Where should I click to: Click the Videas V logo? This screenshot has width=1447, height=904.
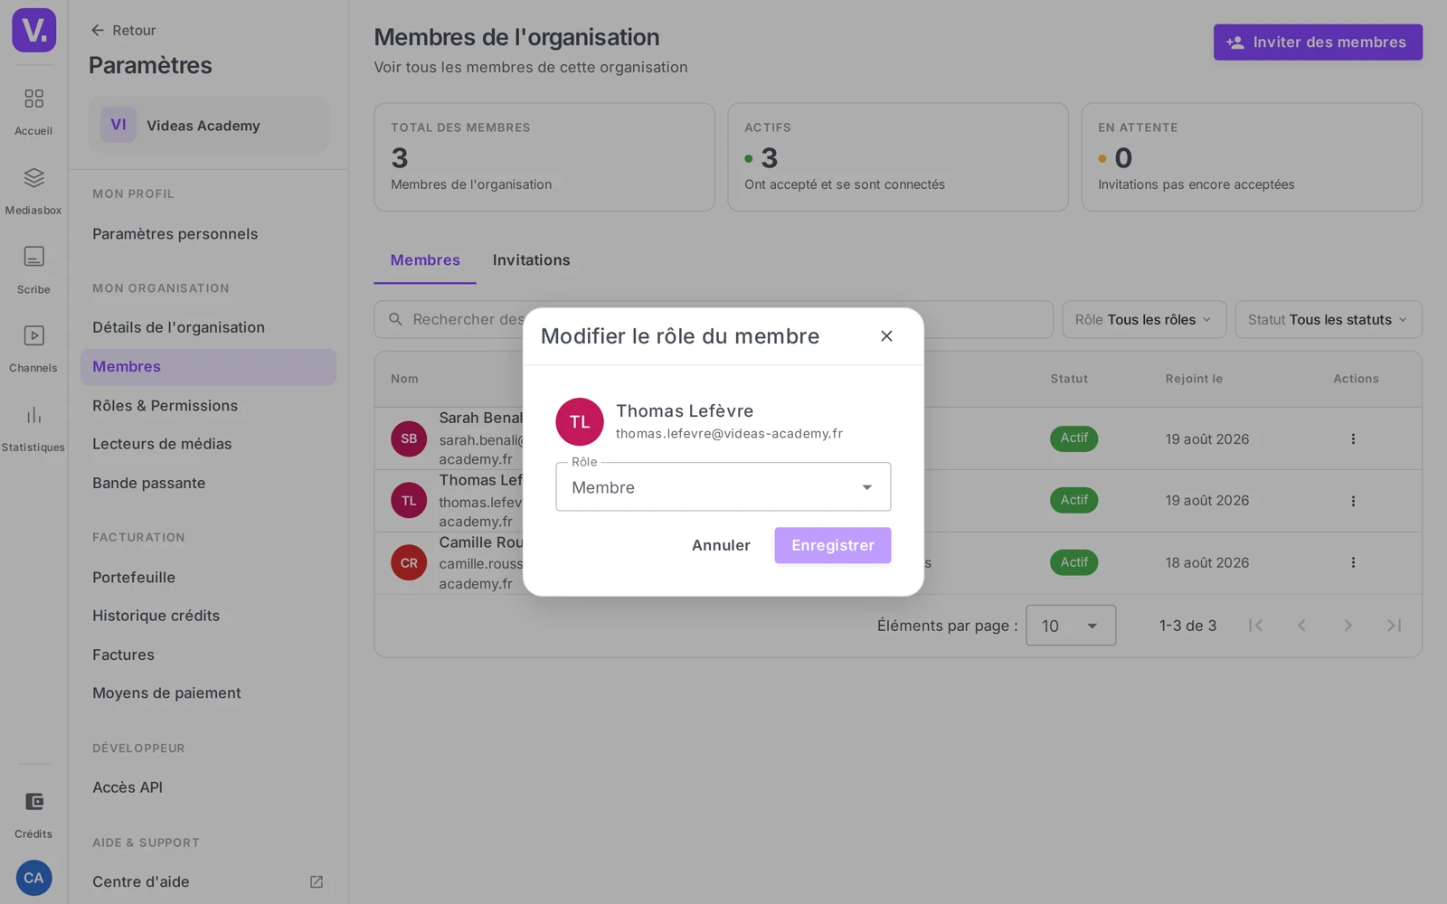point(33,30)
